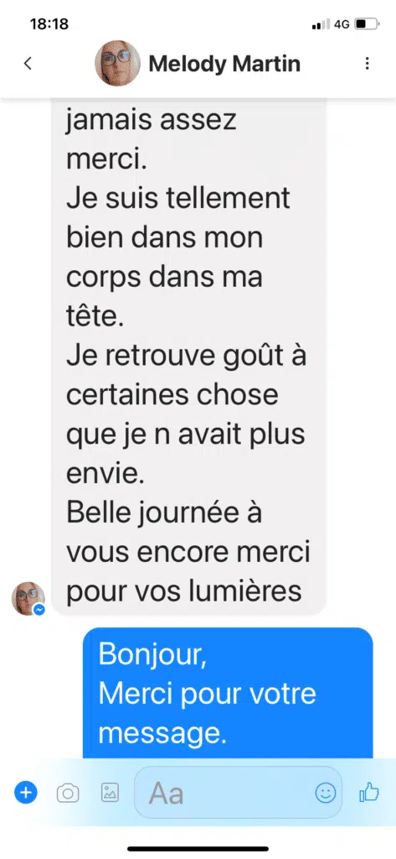
Task: Focus the Aa message input field
Action: pyautogui.click(x=238, y=792)
